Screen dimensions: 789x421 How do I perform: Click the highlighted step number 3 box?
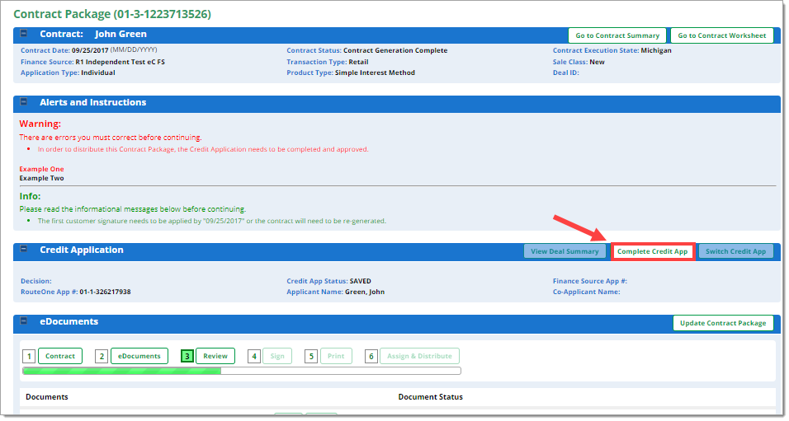(x=187, y=357)
